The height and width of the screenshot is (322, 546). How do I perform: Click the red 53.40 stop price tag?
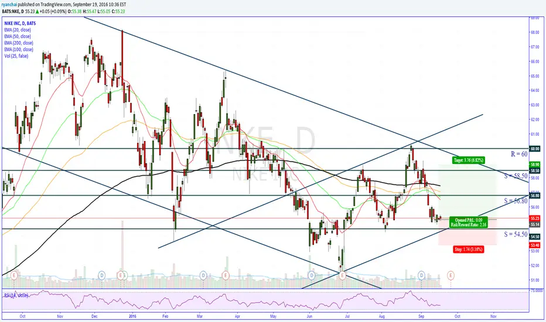coord(534,245)
